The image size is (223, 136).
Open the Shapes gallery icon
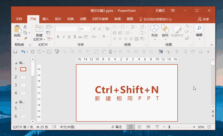tap(154, 29)
